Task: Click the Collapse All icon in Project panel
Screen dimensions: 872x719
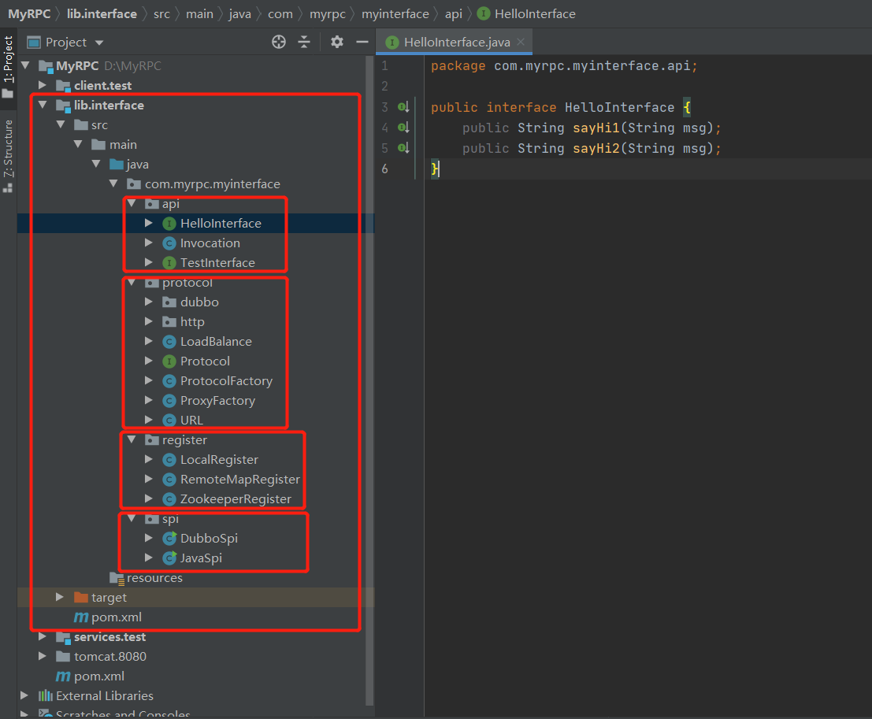Action: [x=304, y=43]
